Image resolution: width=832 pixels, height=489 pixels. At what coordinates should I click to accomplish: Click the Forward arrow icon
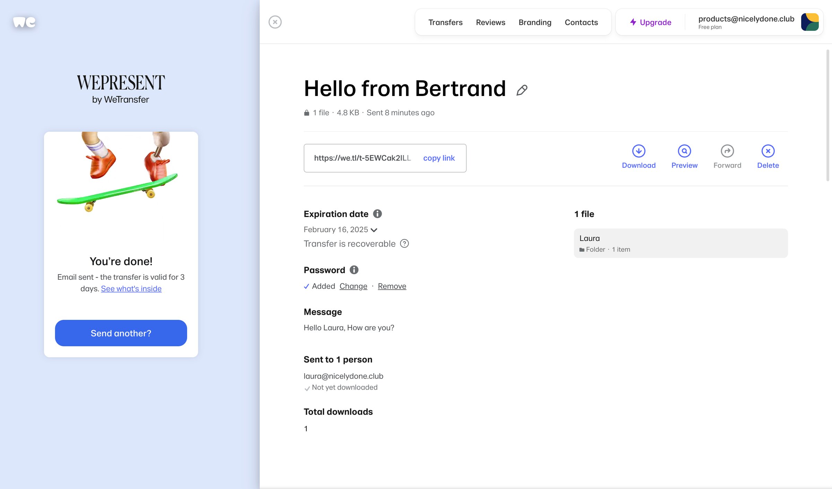click(727, 151)
